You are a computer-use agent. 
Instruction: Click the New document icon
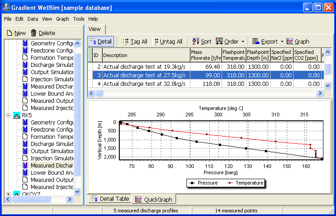pos(9,33)
